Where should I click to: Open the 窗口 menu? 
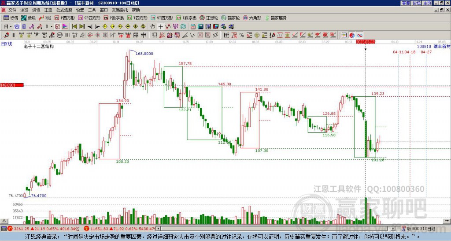[104, 10]
